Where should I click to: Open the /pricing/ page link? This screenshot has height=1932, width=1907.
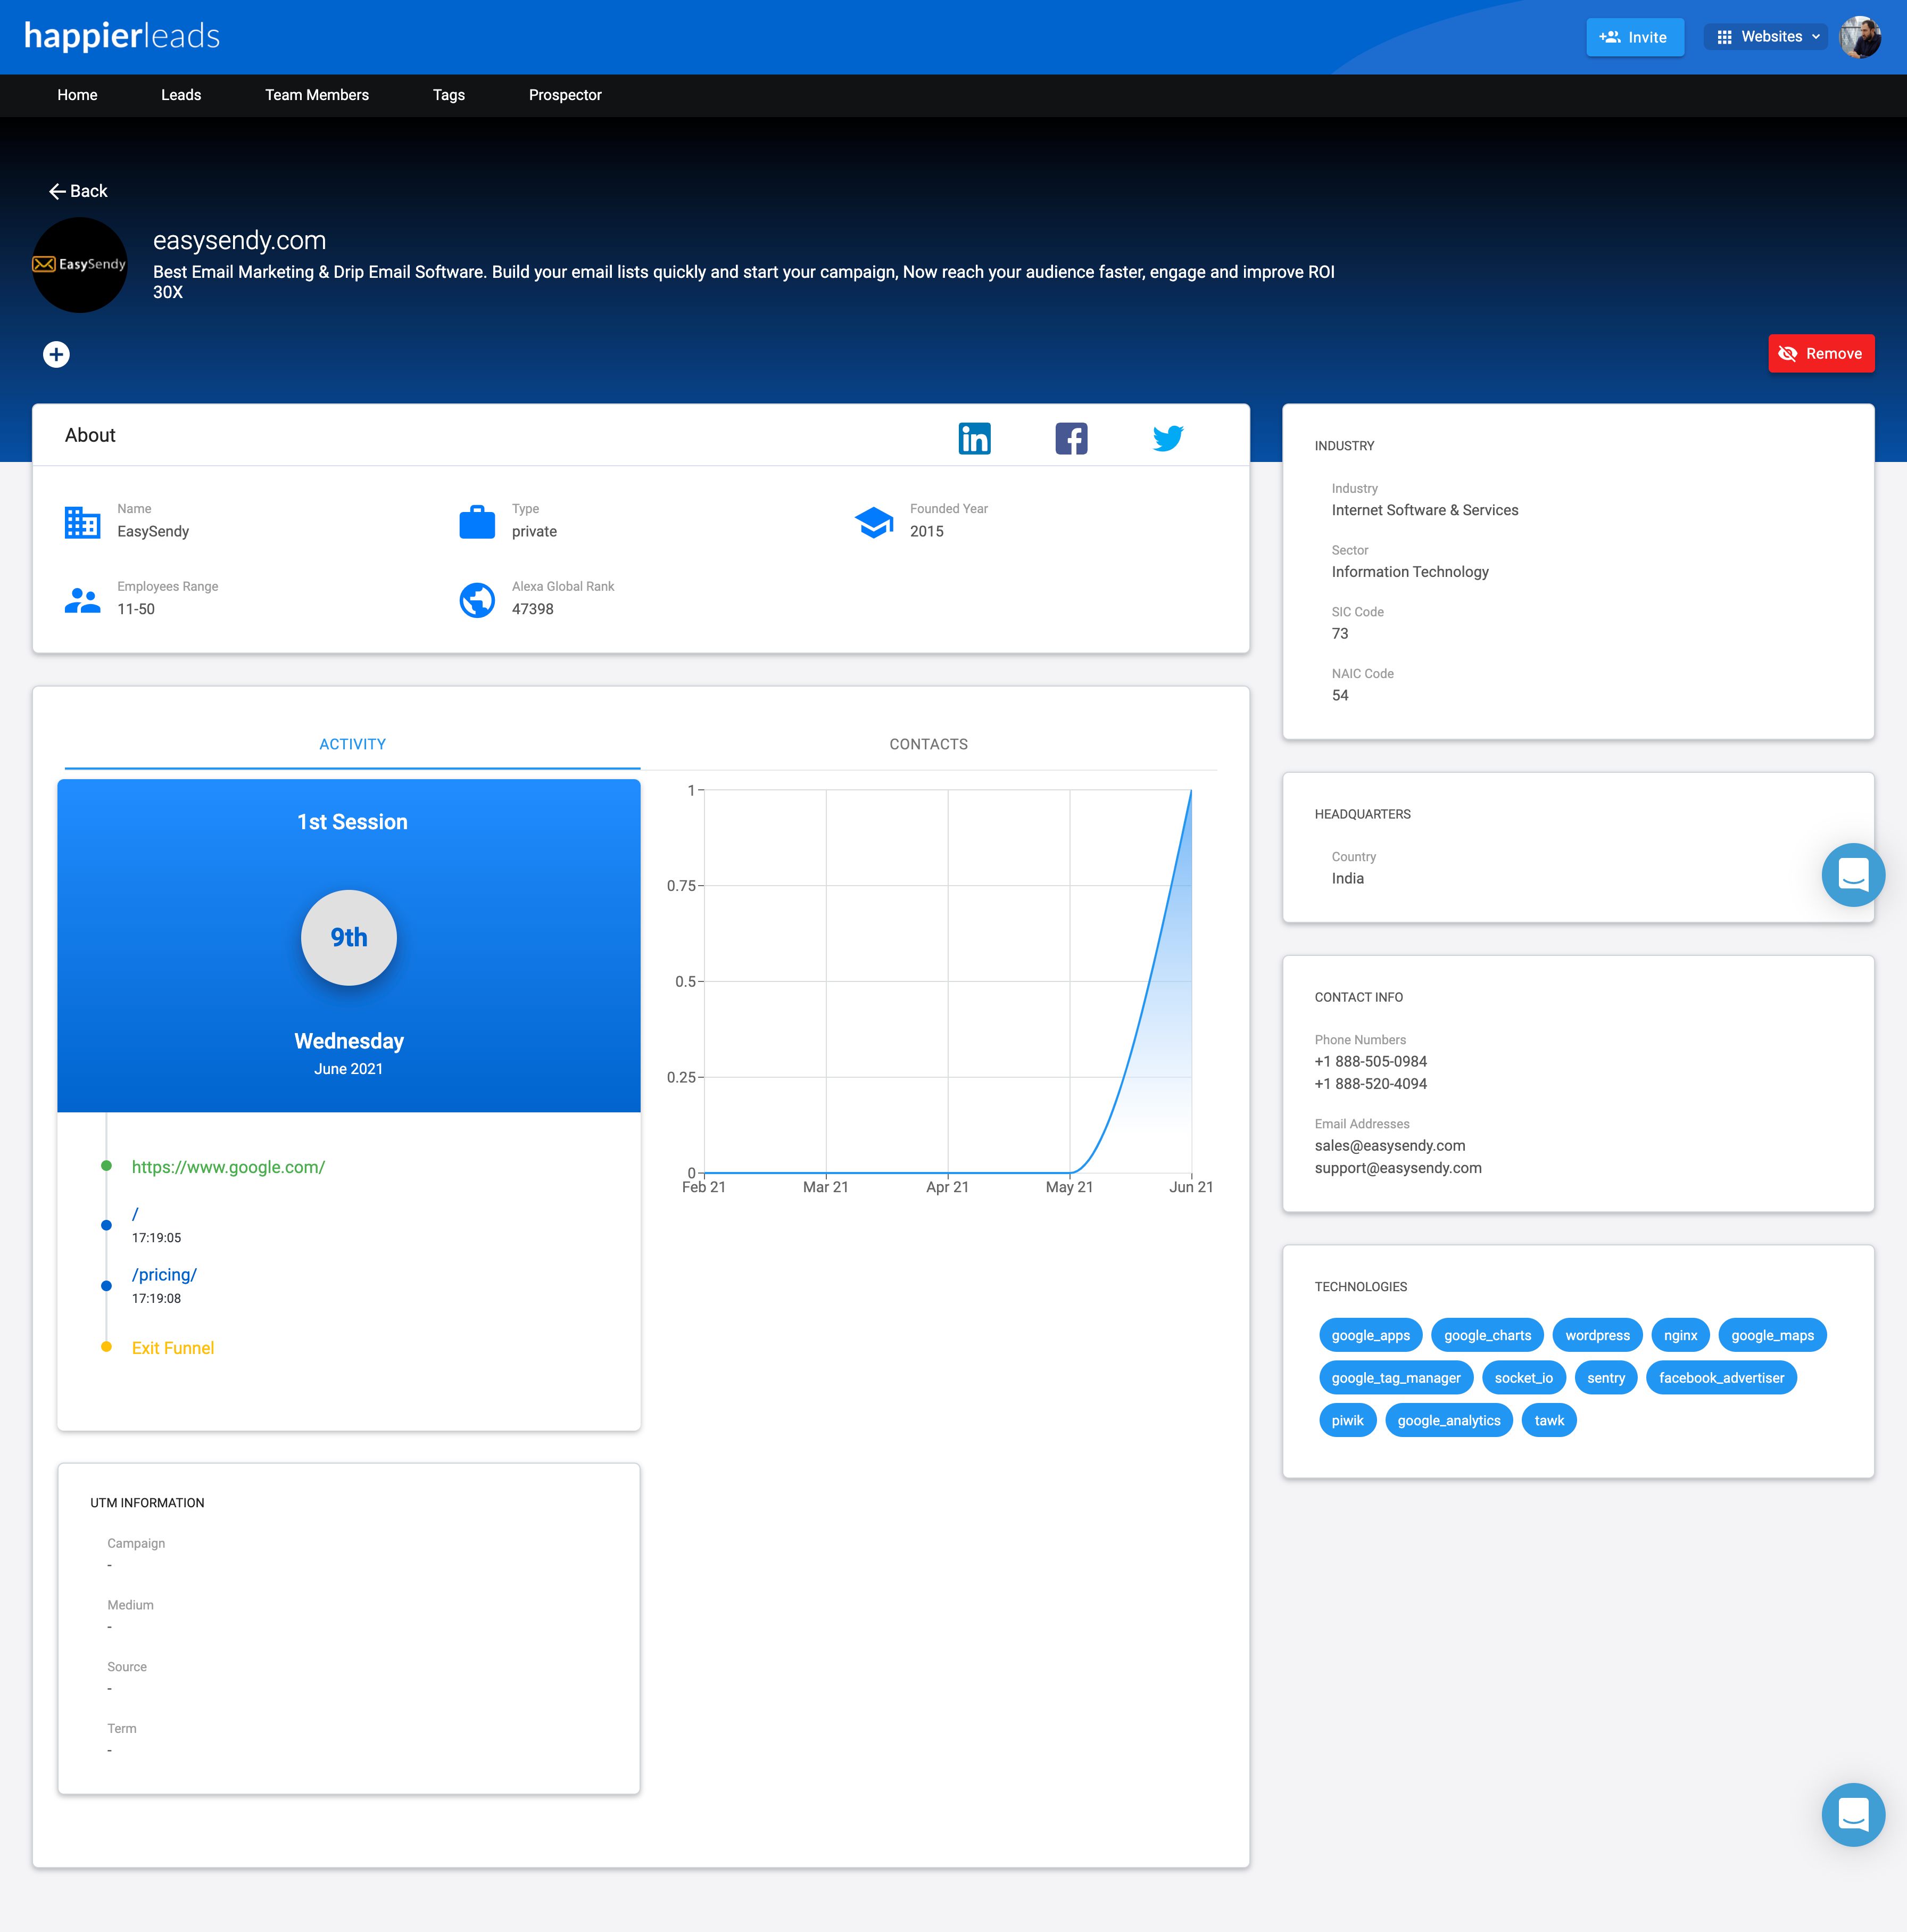[164, 1275]
